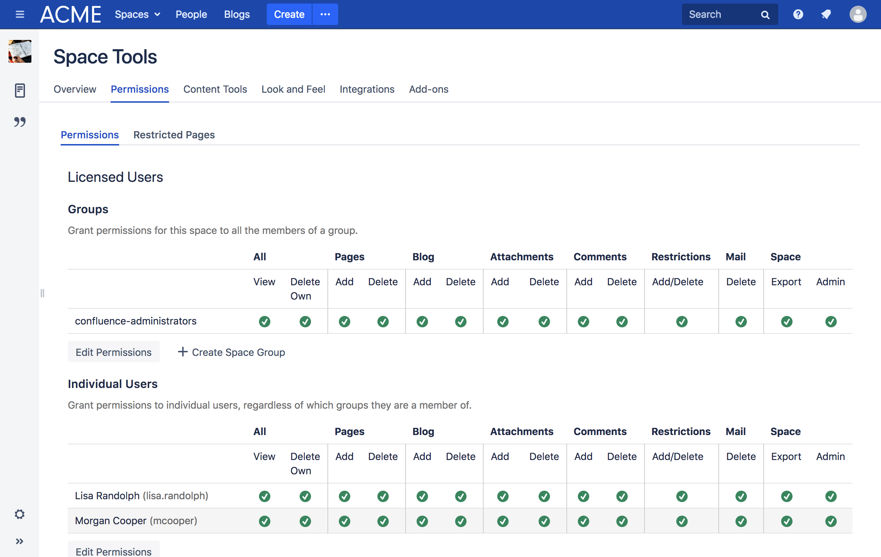
Task: Open the Pages icon in sidebar
Action: (20, 90)
